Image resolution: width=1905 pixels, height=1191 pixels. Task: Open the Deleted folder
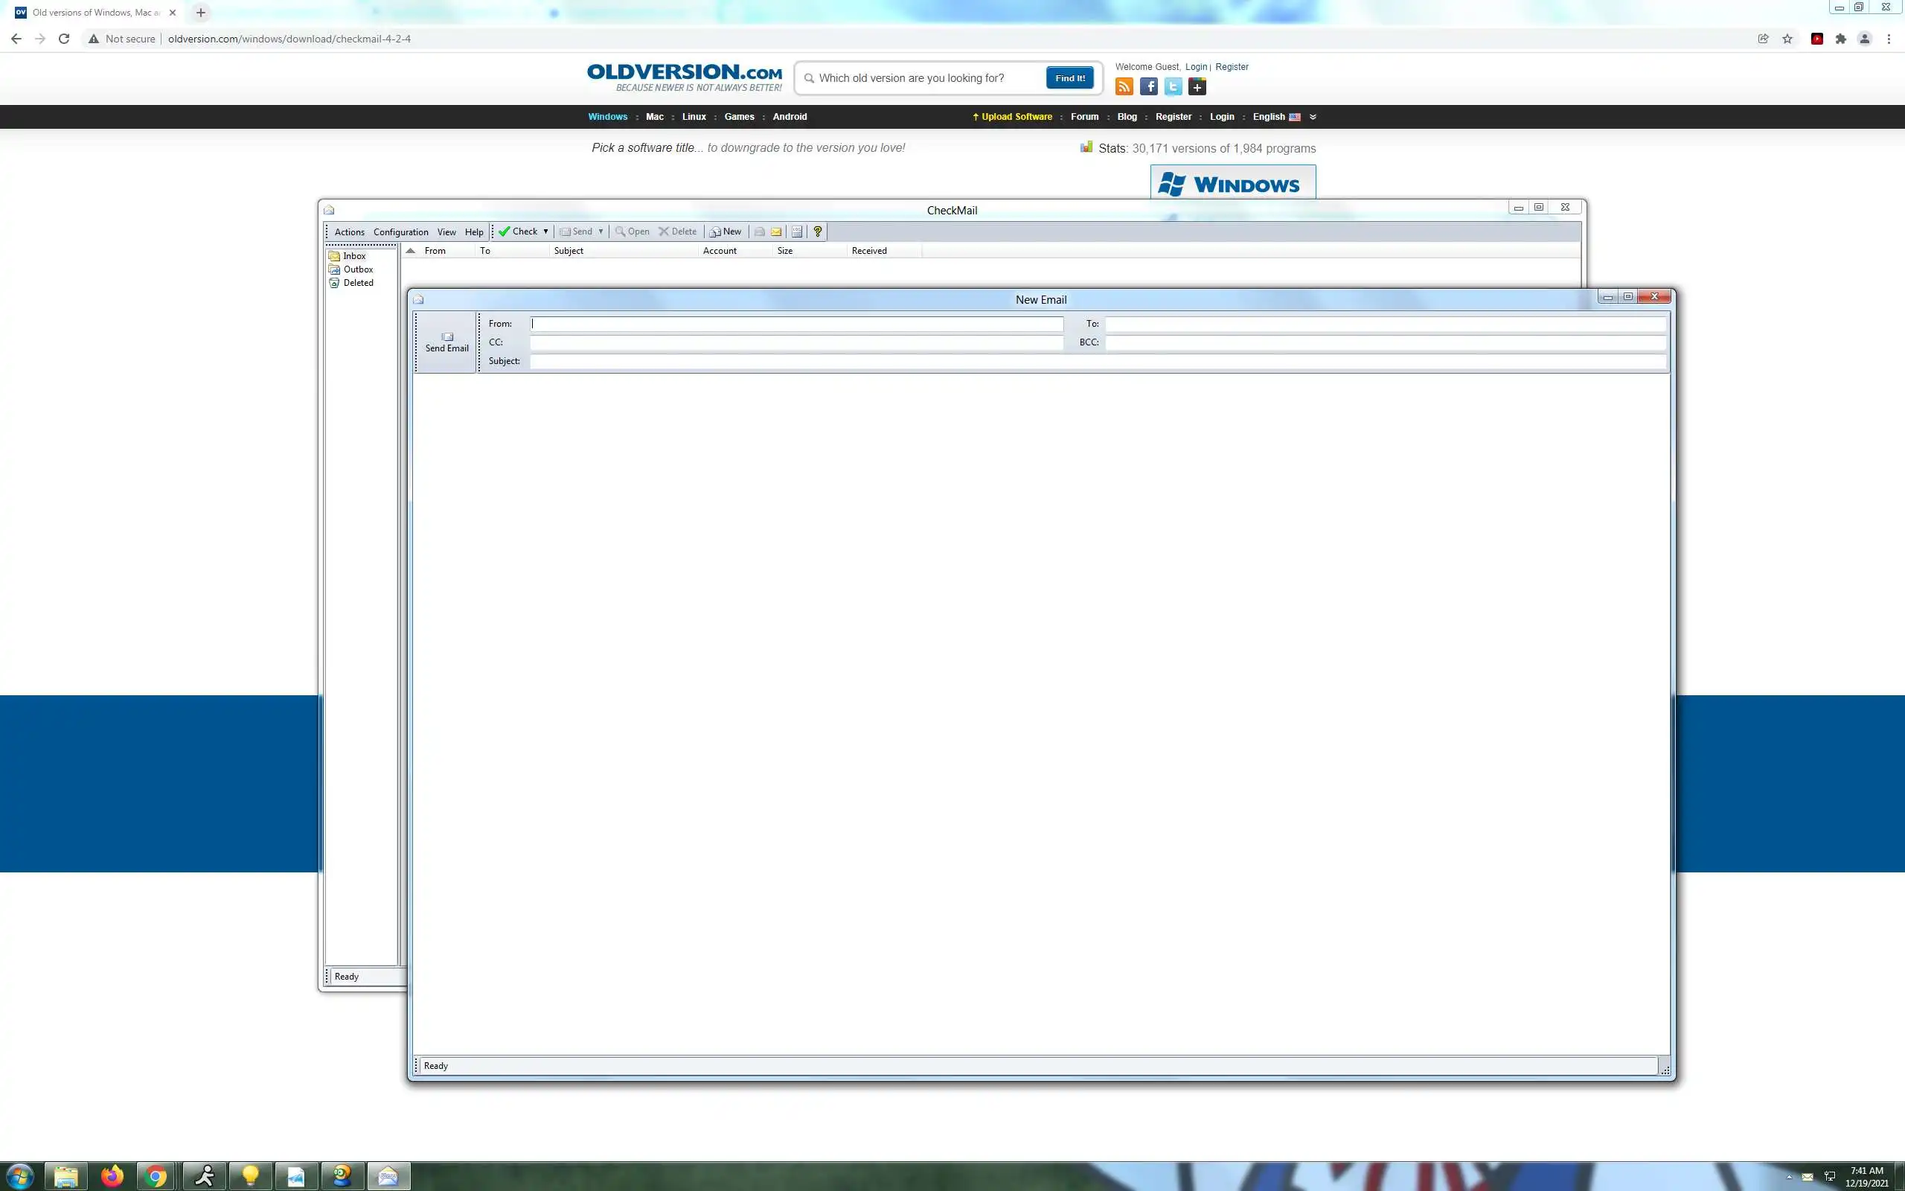tap(357, 283)
